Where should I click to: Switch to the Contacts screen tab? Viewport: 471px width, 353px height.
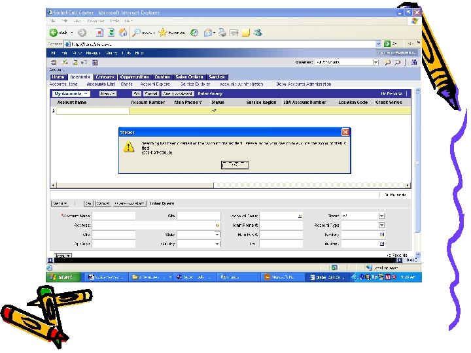pyautogui.click(x=105, y=77)
